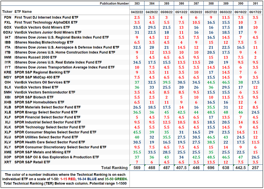Click IWM value 2 for 06/17/22

(x=255, y=57)
